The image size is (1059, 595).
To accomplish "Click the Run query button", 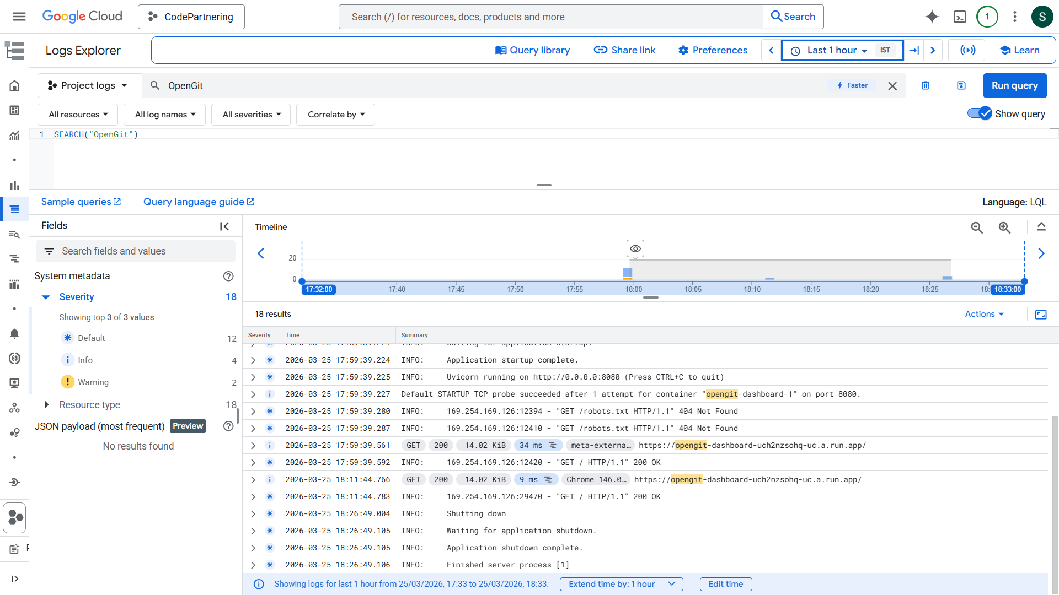I will [1014, 85].
